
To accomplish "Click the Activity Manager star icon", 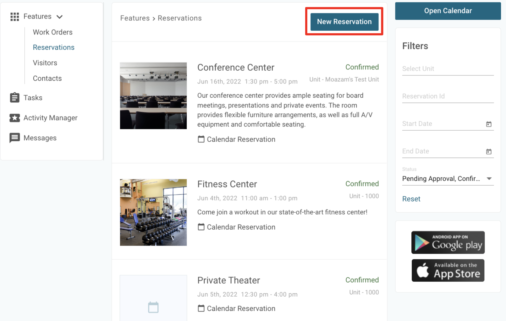I will pyautogui.click(x=14, y=118).
